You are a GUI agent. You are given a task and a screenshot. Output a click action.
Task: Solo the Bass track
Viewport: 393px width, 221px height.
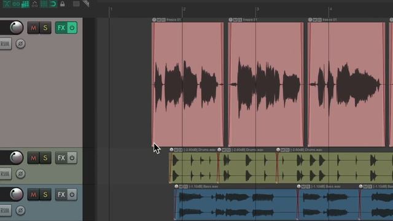[45, 195]
